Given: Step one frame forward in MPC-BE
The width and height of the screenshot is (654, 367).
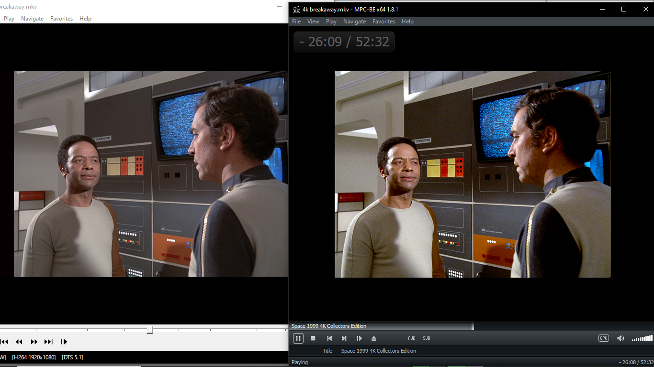Looking at the screenshot, I should tap(359, 338).
